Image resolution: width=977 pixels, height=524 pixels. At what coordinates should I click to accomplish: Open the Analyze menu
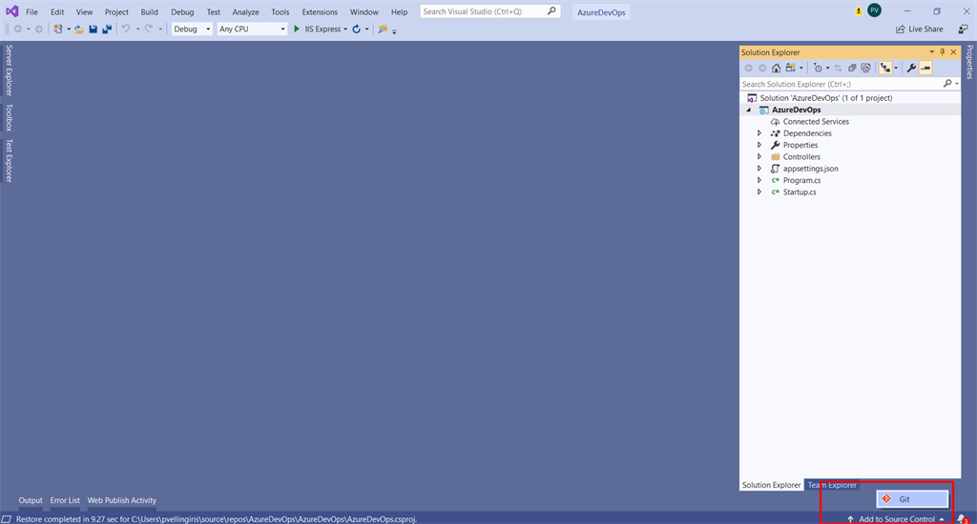coord(245,11)
